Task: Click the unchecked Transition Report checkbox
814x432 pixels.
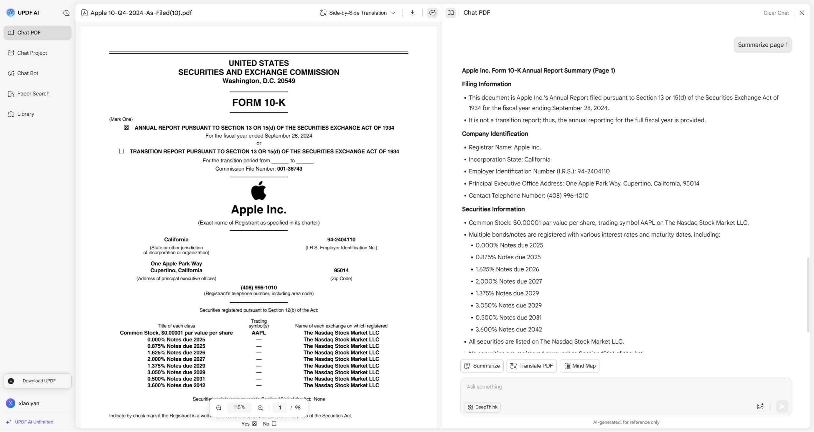Action: (121, 151)
